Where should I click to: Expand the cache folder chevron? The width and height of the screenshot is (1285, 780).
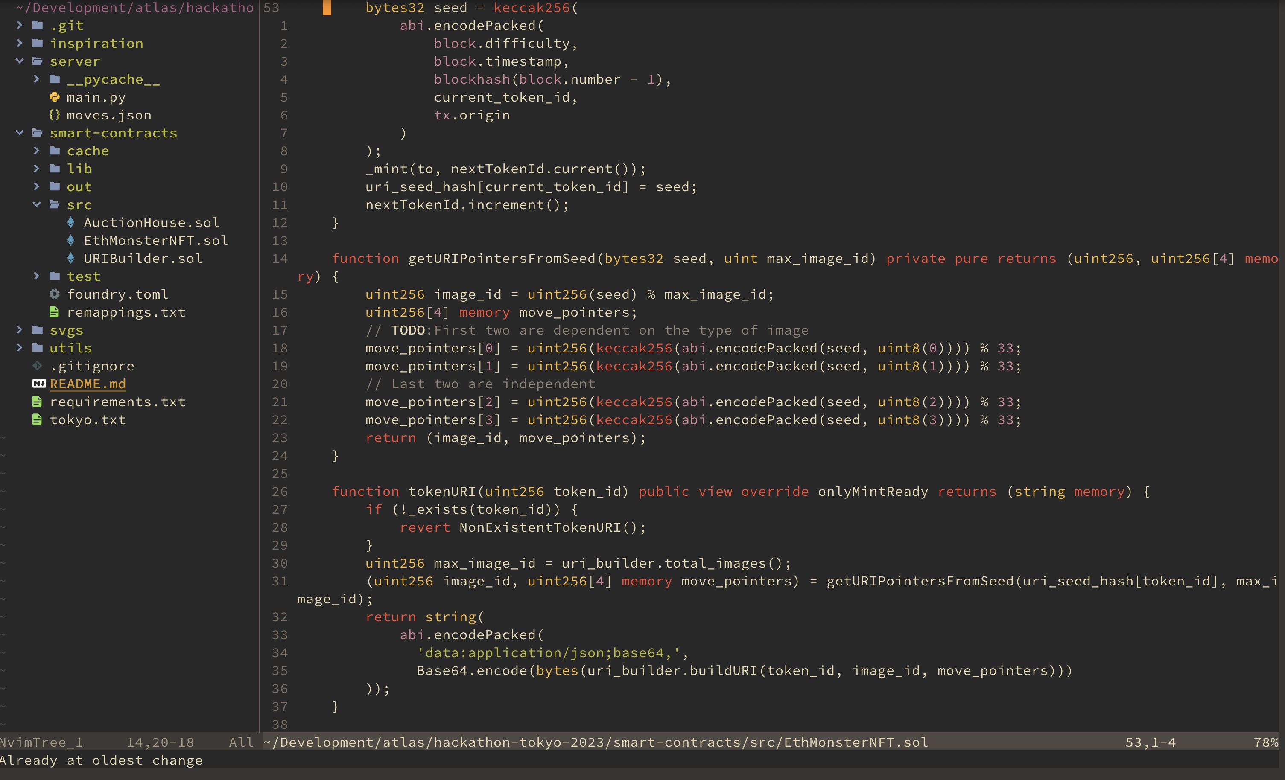click(37, 151)
